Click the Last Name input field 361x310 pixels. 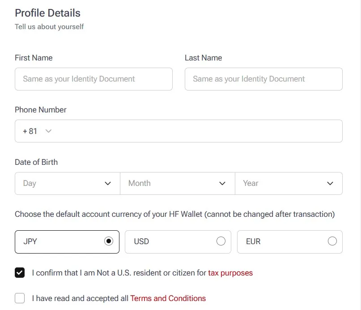click(x=263, y=79)
